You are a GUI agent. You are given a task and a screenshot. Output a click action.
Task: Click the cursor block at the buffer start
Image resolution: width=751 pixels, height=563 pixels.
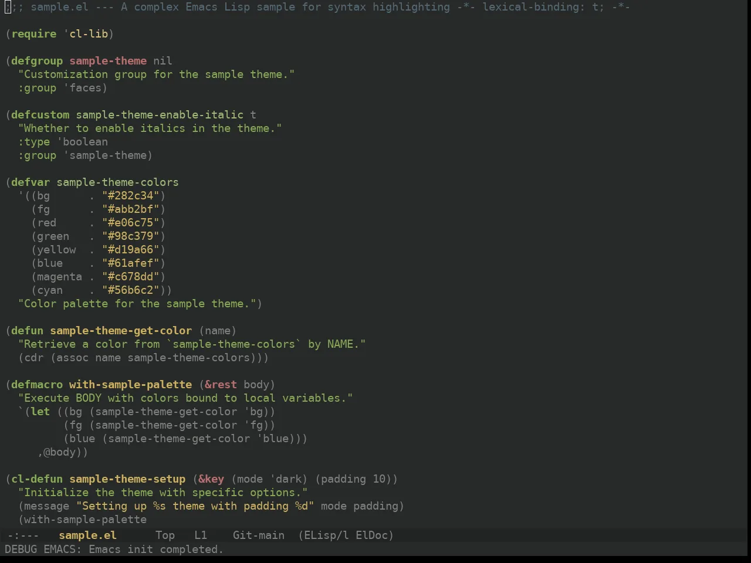8,6
